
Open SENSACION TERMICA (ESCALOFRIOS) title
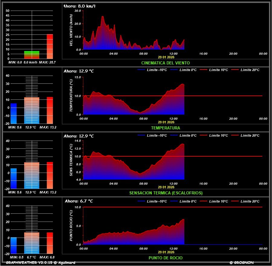pos(166,193)
